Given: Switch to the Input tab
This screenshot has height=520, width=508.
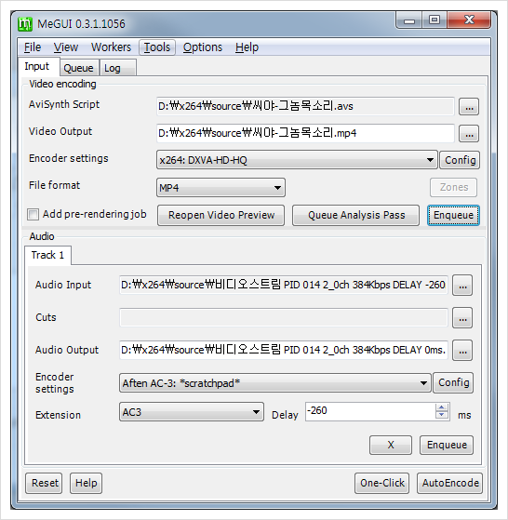Looking at the screenshot, I should tap(38, 66).
